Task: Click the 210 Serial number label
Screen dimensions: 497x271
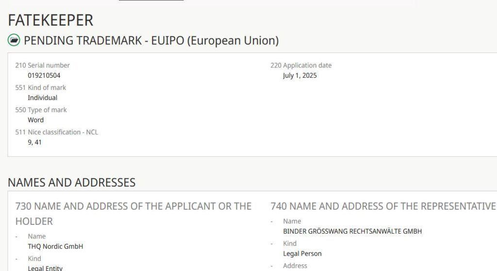Action: coord(43,65)
